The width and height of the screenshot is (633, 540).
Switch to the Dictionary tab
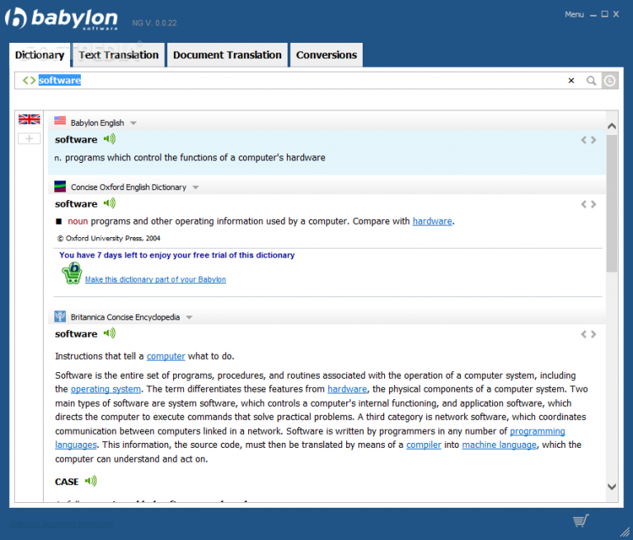40,55
